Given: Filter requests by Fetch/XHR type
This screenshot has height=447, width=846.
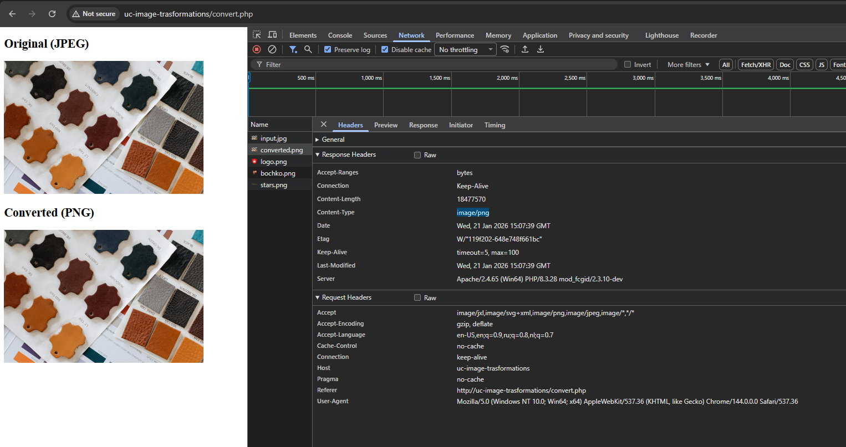Looking at the screenshot, I should (x=756, y=65).
